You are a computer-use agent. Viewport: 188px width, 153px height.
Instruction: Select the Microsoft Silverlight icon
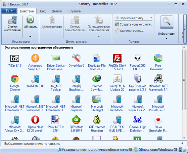97,99
